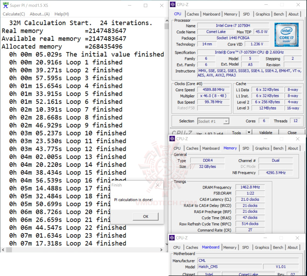This screenshot has width=307, height=276.
Task: Click OK in the Finish dialog
Action: point(146,217)
